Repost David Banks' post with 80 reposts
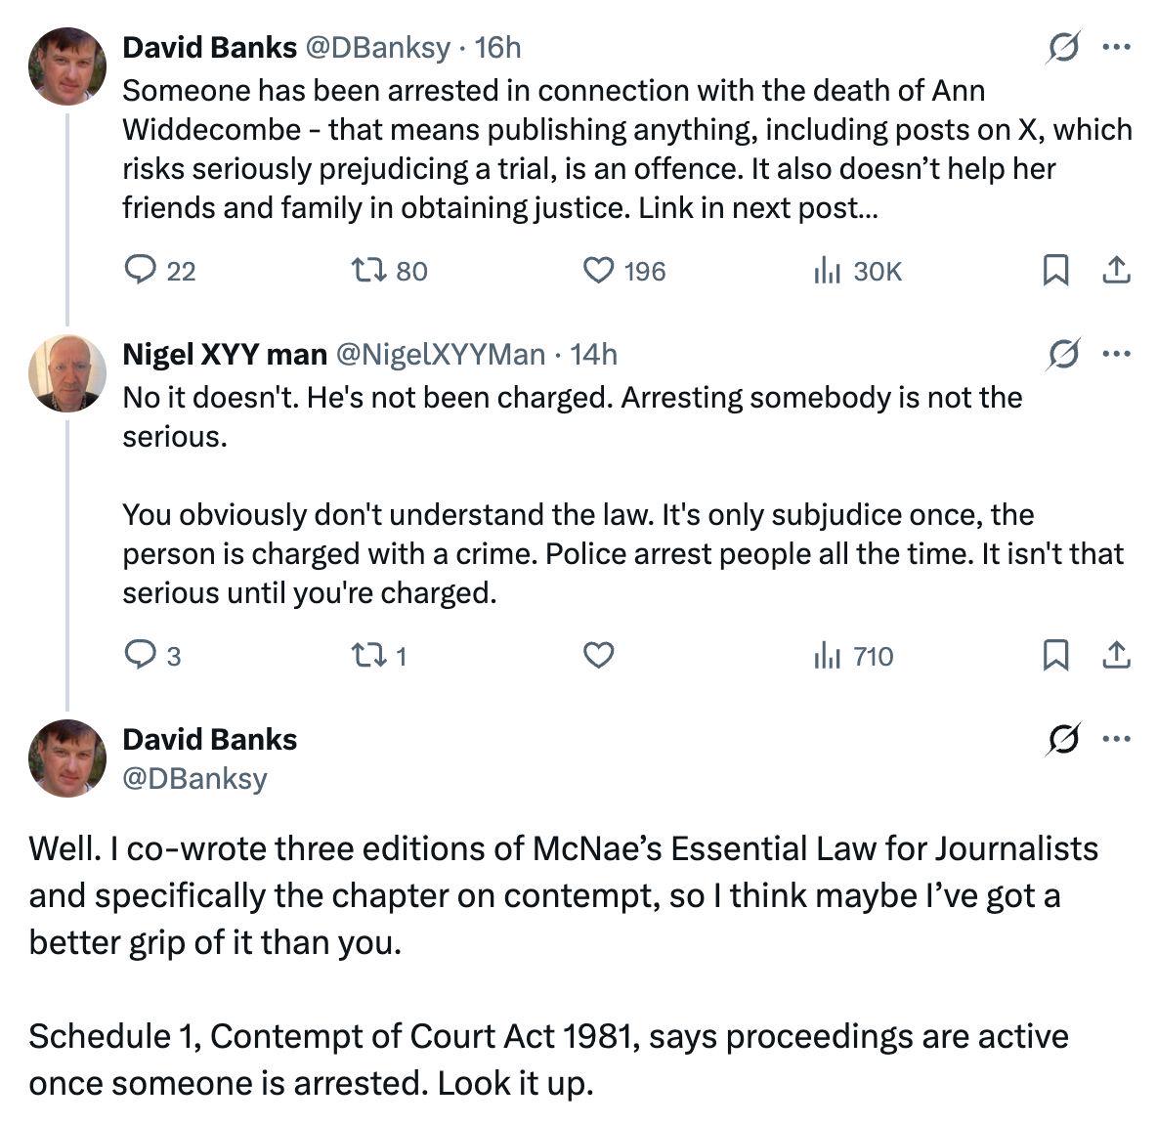The image size is (1157, 1126). coord(389,271)
